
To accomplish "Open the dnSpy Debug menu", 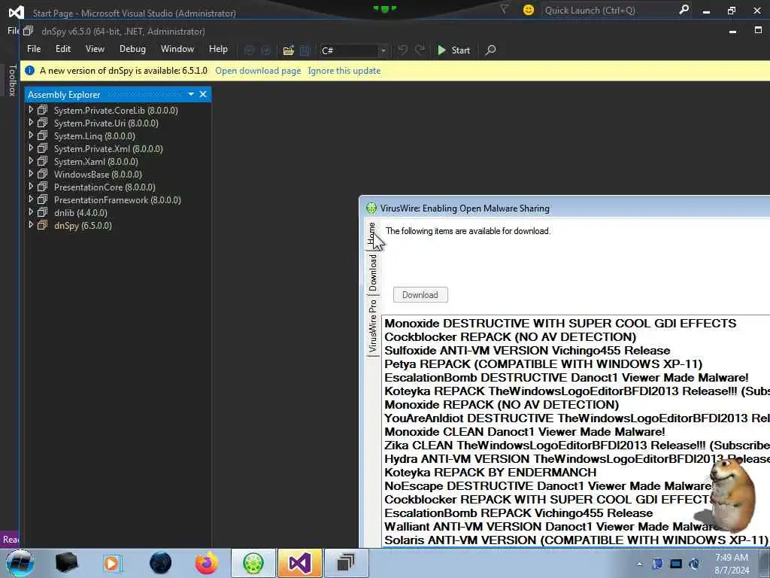I will tap(132, 49).
